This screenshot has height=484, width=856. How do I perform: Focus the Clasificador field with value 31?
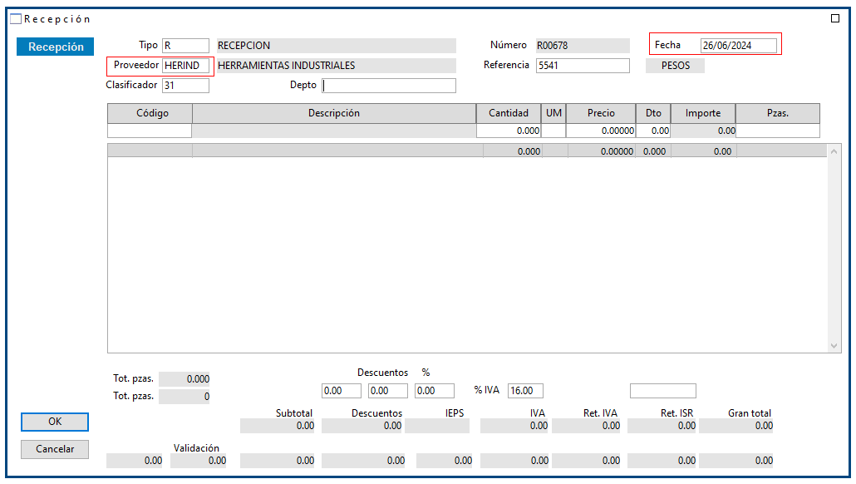click(x=185, y=85)
